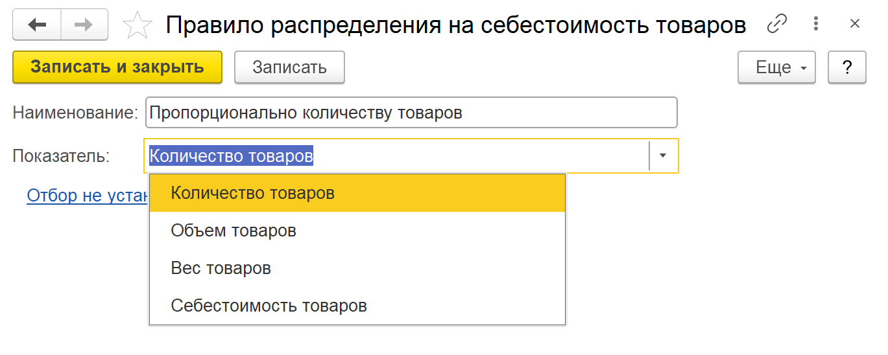Open help with the question mark button
This screenshot has height=355, width=888.
[846, 67]
